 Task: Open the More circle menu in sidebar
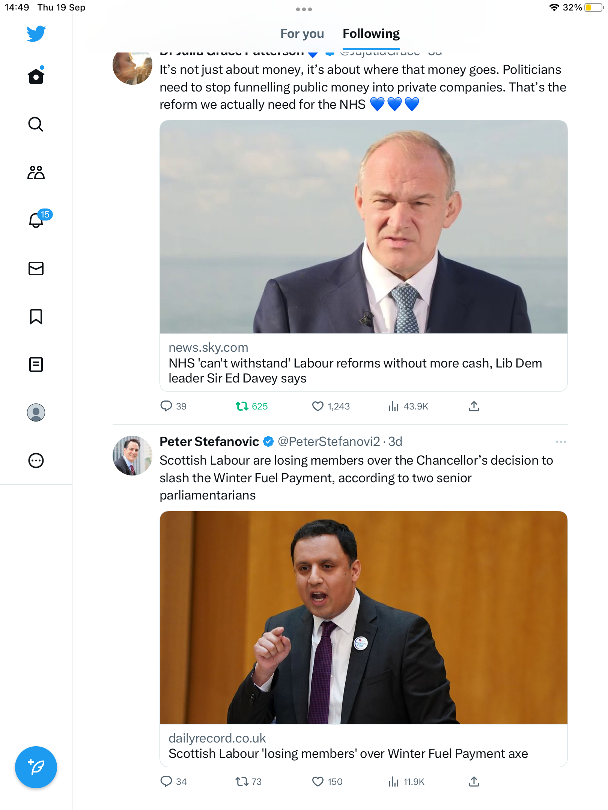click(36, 460)
